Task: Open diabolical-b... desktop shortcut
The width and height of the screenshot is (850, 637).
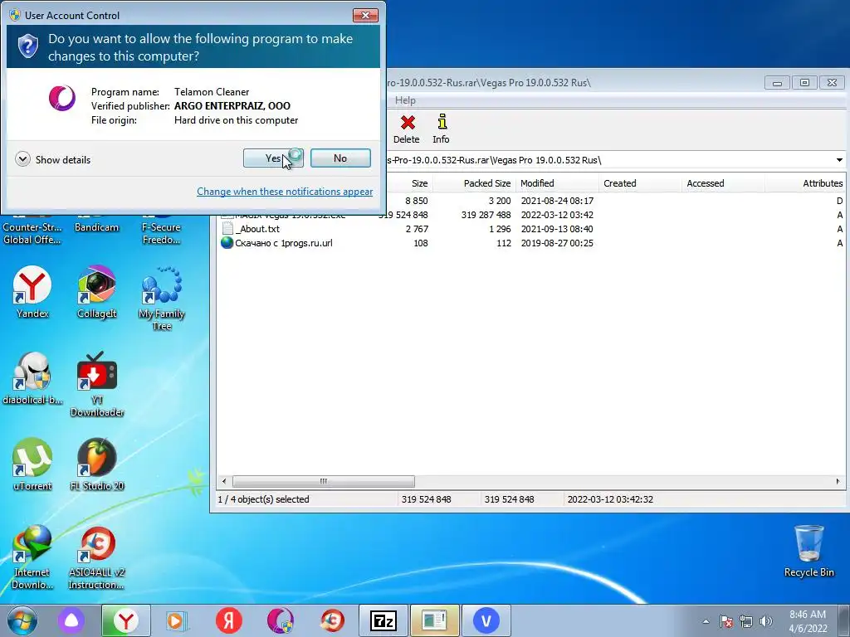Action: pos(32,378)
